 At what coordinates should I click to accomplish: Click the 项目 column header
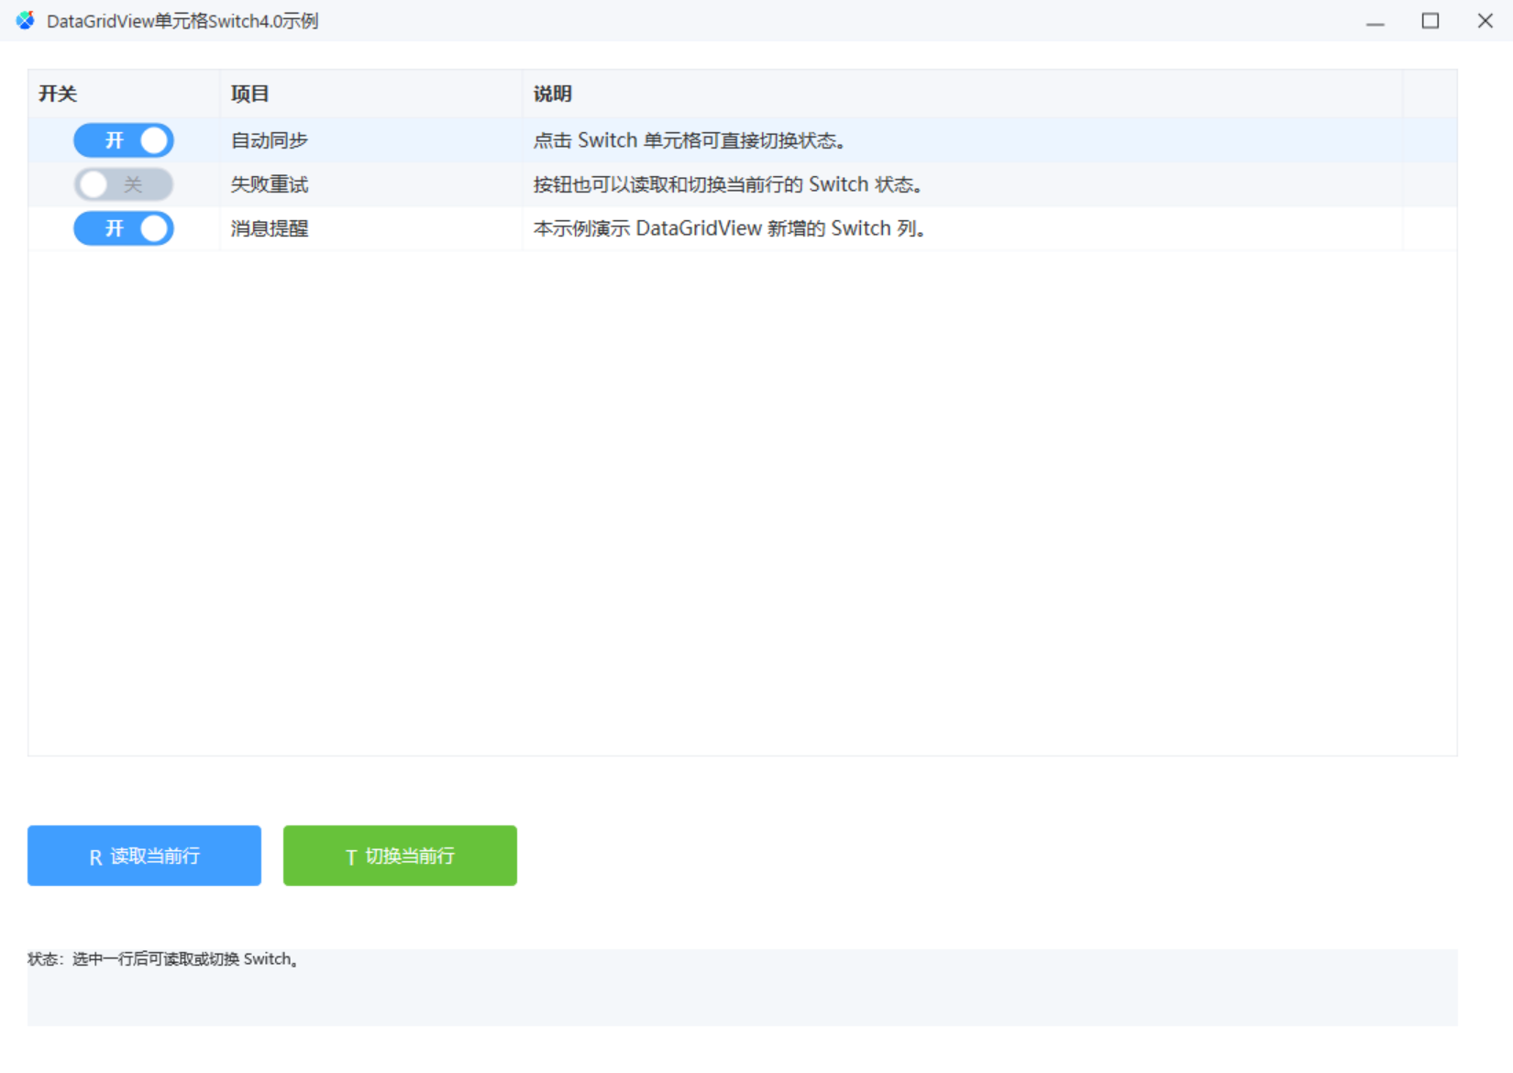[371, 94]
